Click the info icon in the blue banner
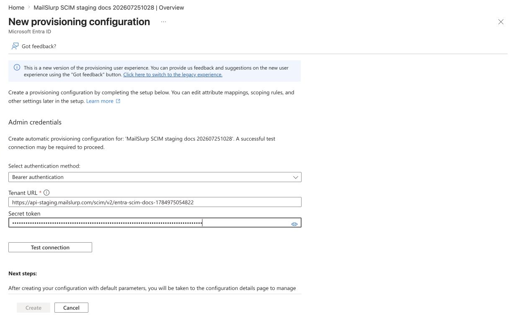The image size is (516, 321). click(x=17, y=67)
